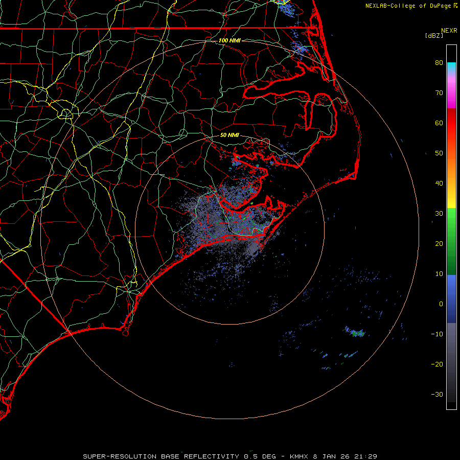Click the 70 dBZ scale value

pyautogui.click(x=439, y=93)
